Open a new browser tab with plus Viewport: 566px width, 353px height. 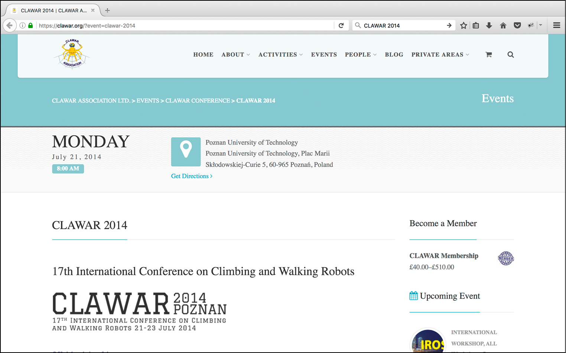107,10
